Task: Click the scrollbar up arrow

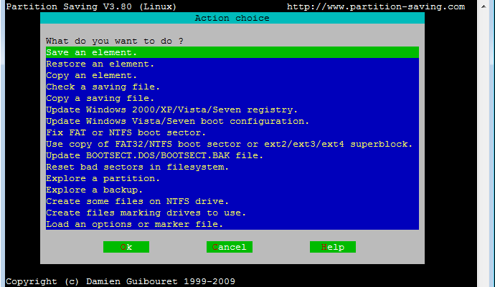Action: click(484, 6)
